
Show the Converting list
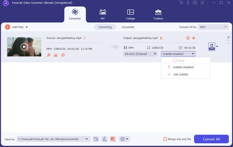[x=105, y=27]
